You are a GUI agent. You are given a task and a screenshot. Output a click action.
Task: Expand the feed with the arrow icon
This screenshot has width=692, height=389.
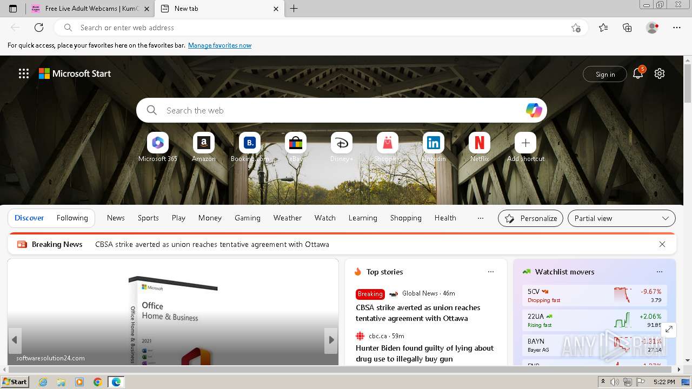[669, 329]
